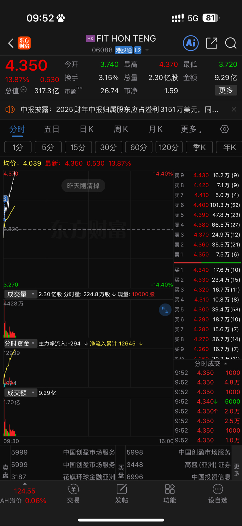242x526 pixels.
Task: Open the 分时资金 indicator dropdown
Action: click(x=20, y=344)
